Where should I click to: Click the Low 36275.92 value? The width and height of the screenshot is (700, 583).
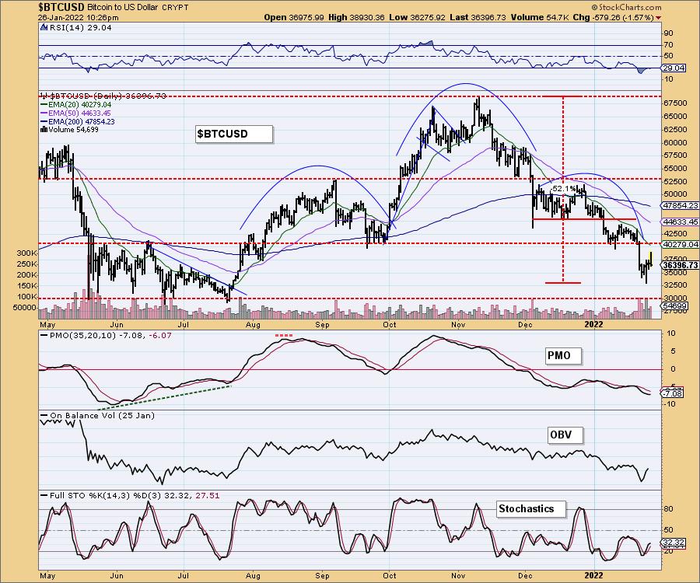[419, 17]
